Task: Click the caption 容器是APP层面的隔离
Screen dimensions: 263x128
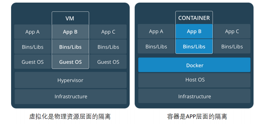Action: (197, 117)
